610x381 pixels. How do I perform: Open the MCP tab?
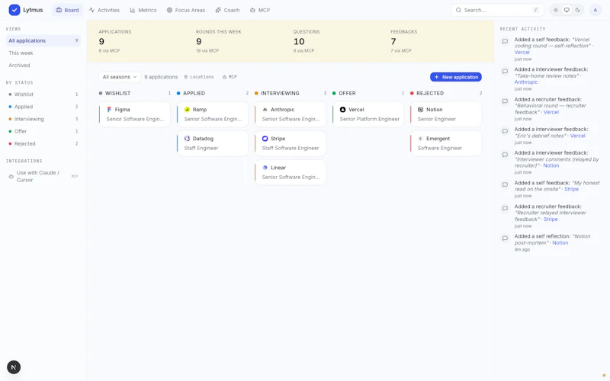pyautogui.click(x=260, y=10)
